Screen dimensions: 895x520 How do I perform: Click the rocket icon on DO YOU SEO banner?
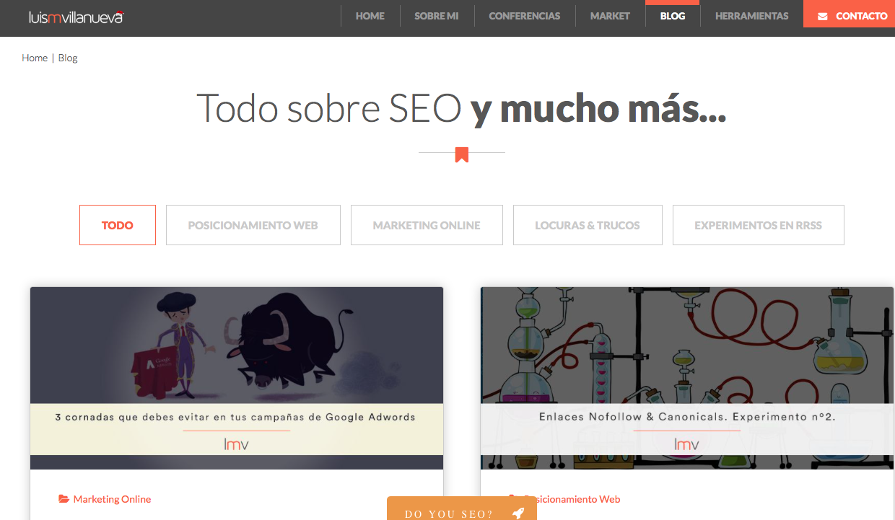click(x=518, y=514)
